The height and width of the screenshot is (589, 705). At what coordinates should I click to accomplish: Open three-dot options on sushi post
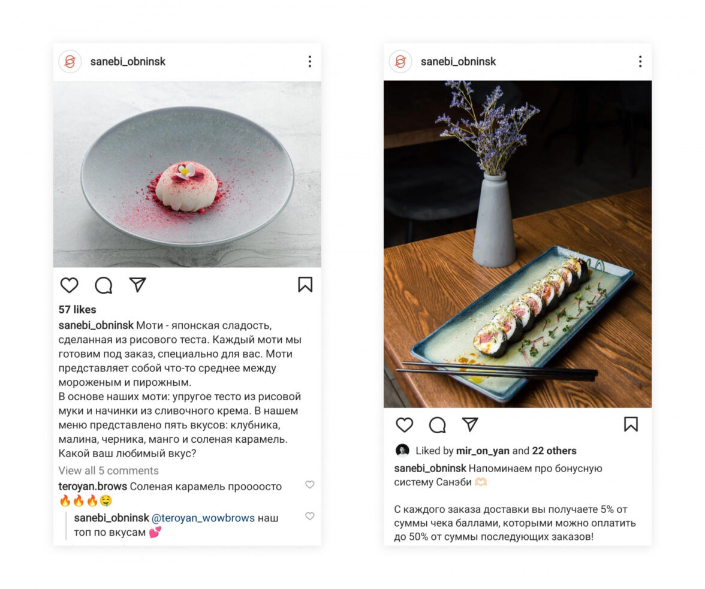640,62
